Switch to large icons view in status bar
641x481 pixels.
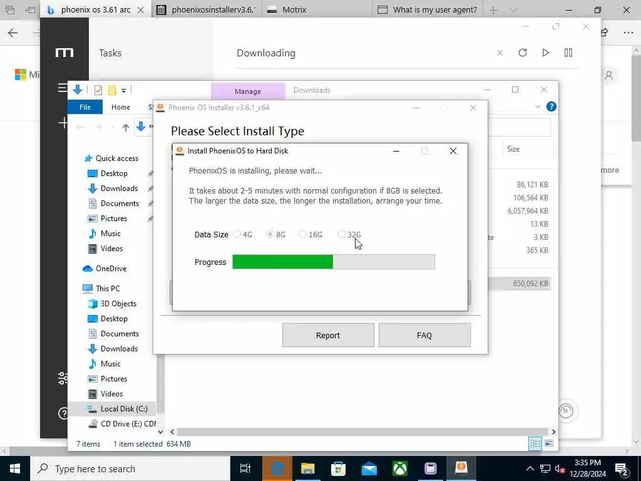point(549,444)
